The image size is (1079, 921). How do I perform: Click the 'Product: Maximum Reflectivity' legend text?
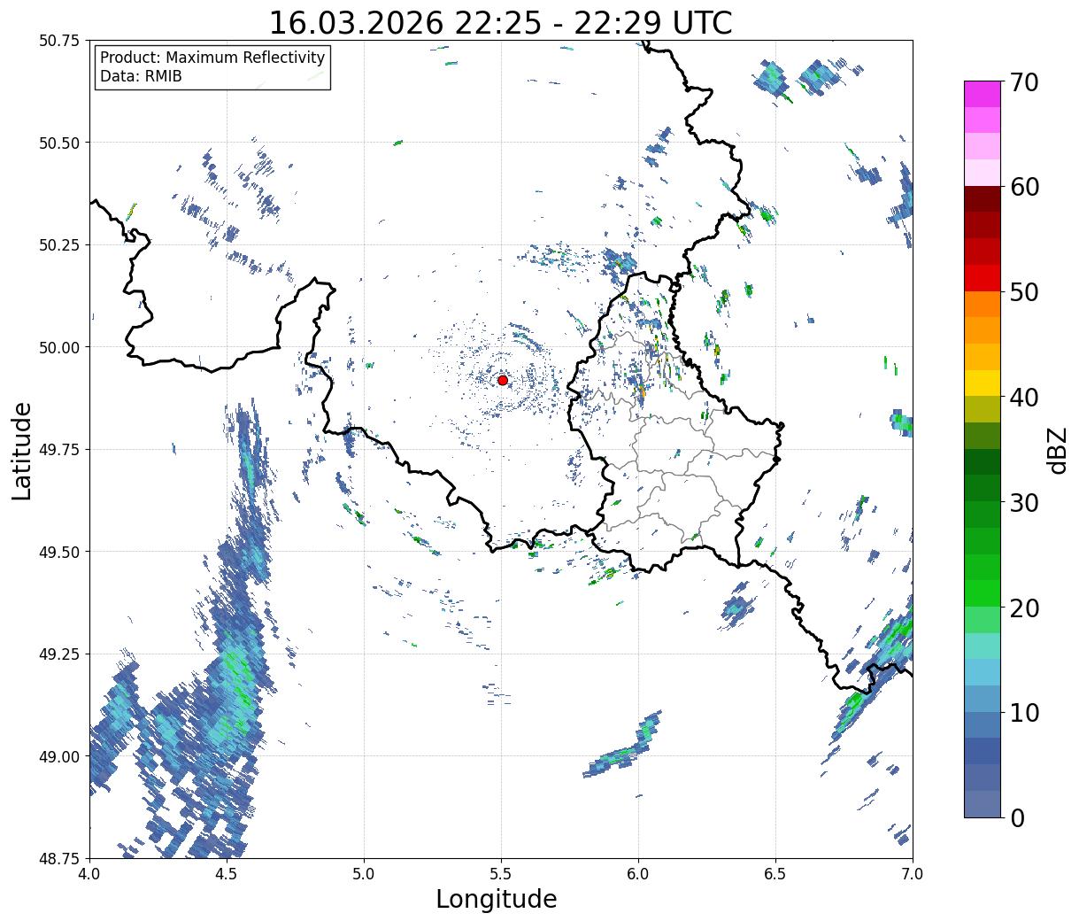click(212, 58)
